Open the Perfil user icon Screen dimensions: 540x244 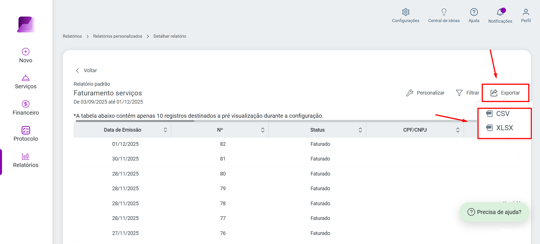coord(526,12)
